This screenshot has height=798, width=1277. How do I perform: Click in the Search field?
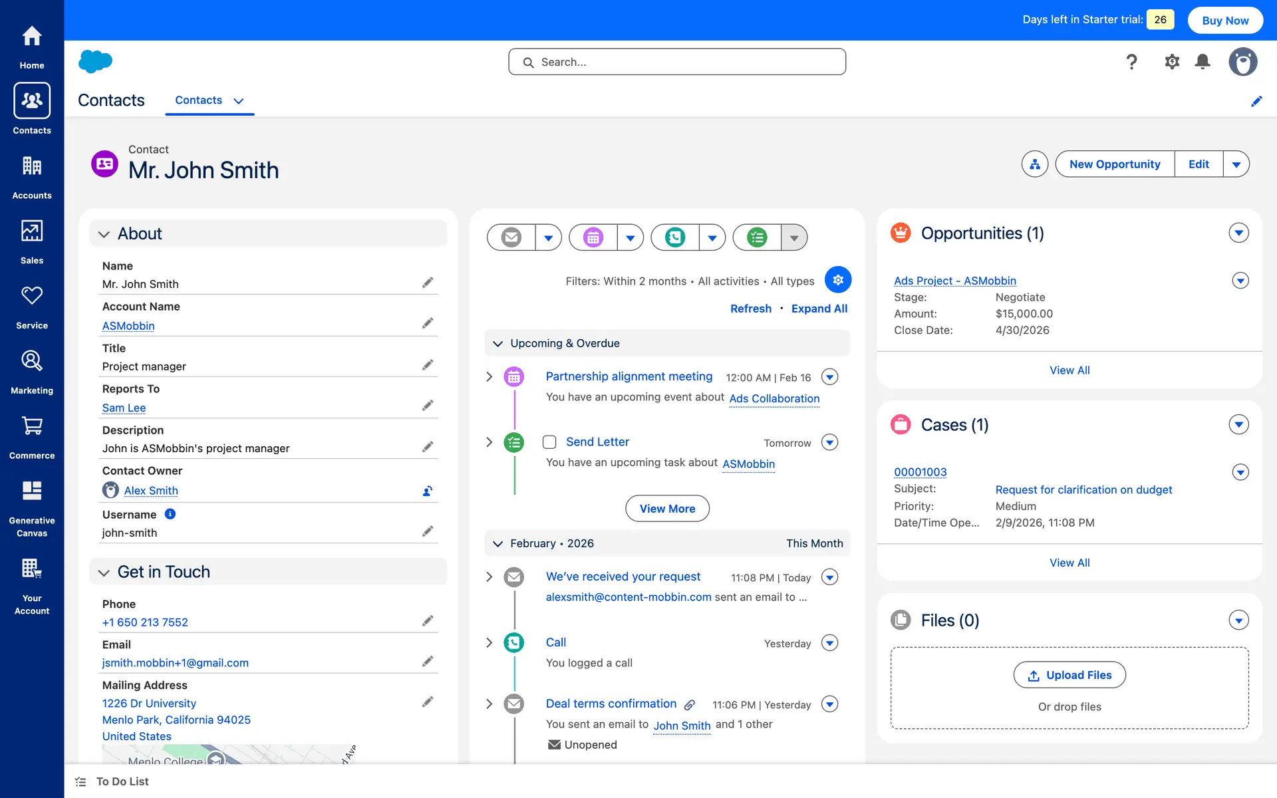pyautogui.click(x=677, y=62)
